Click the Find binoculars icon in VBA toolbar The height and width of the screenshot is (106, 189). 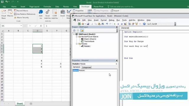tap(102, 24)
